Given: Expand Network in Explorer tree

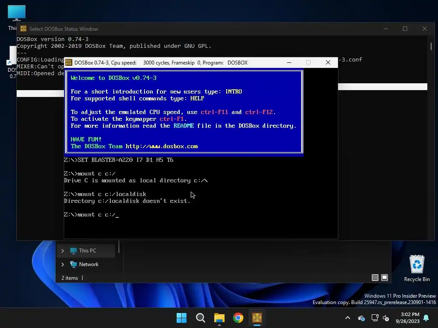Looking at the screenshot, I should tap(62, 264).
